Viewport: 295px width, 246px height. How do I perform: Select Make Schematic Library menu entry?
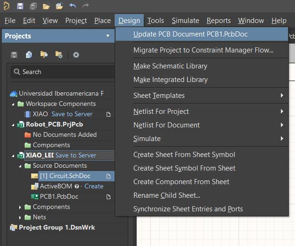click(x=170, y=66)
